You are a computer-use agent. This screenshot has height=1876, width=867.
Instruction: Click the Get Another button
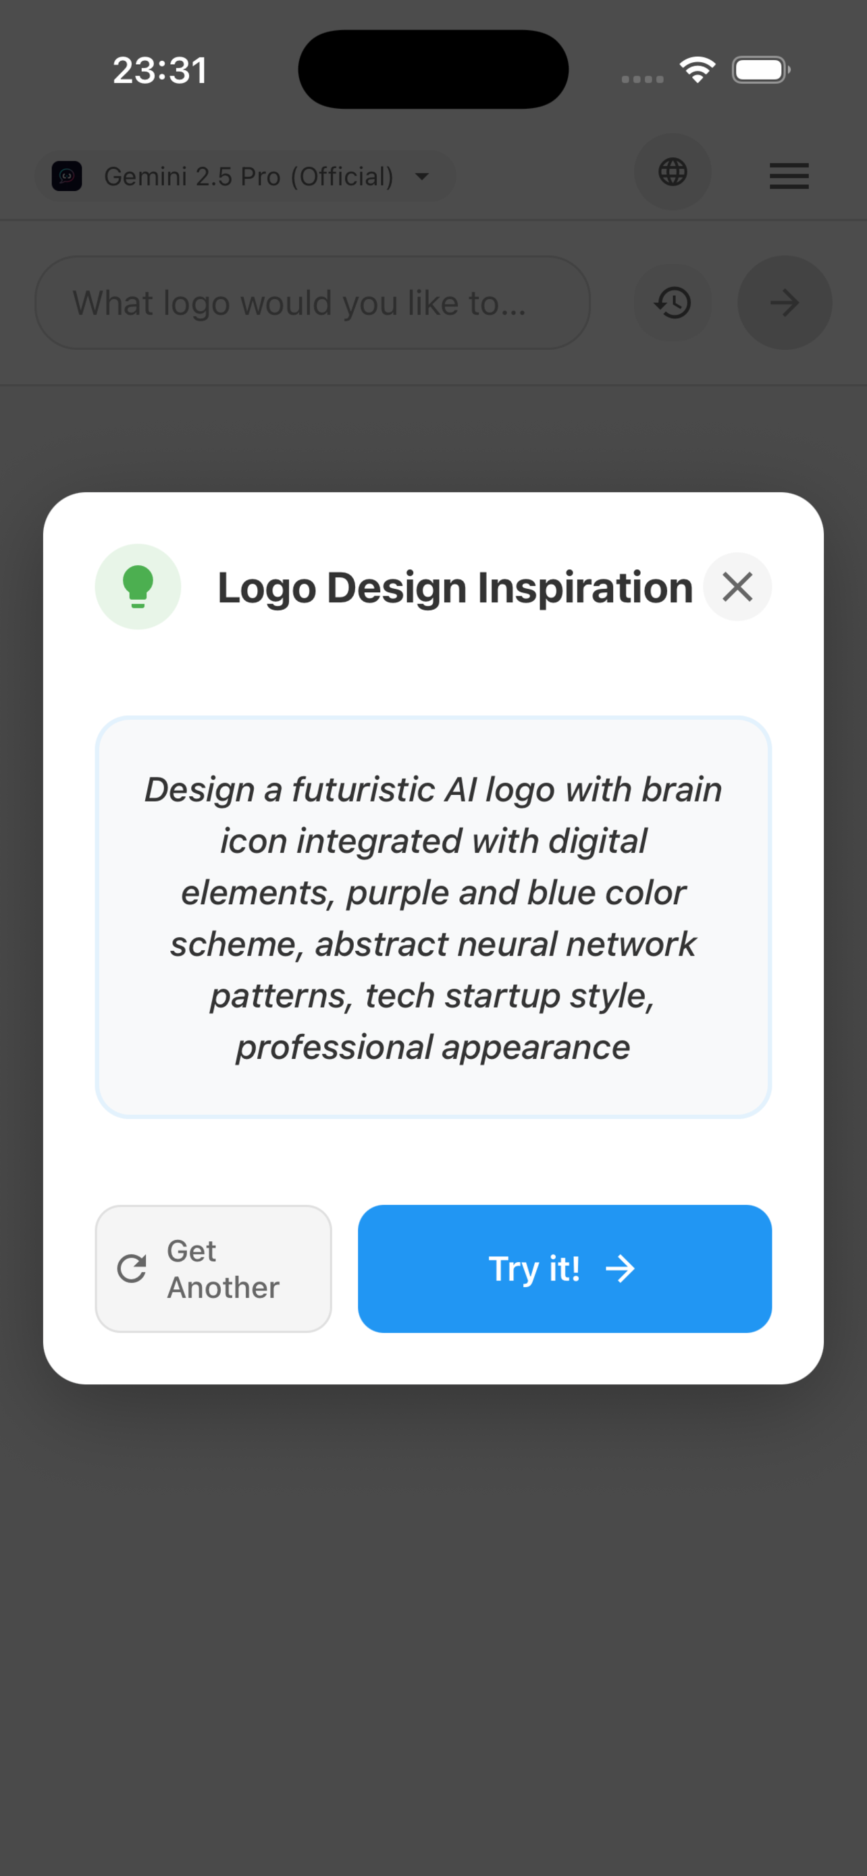(x=213, y=1269)
